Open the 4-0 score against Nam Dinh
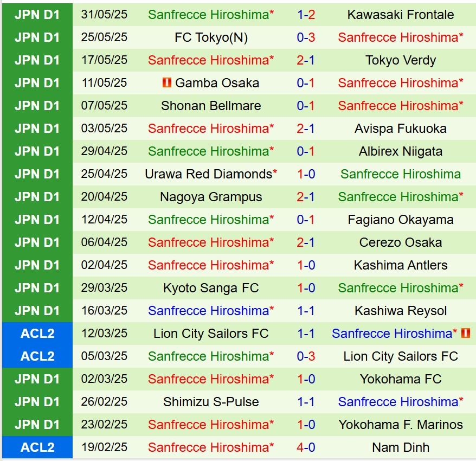This screenshot has width=476, height=461. [x=306, y=447]
